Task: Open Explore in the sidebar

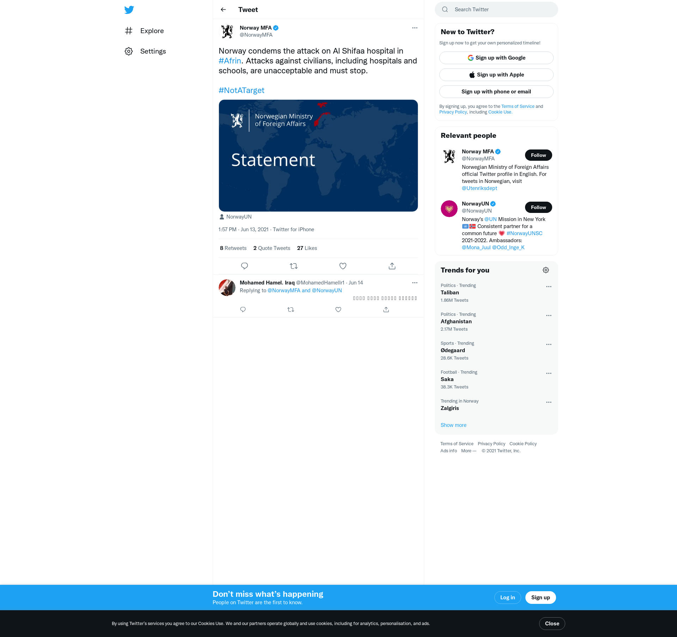Action: coord(152,31)
